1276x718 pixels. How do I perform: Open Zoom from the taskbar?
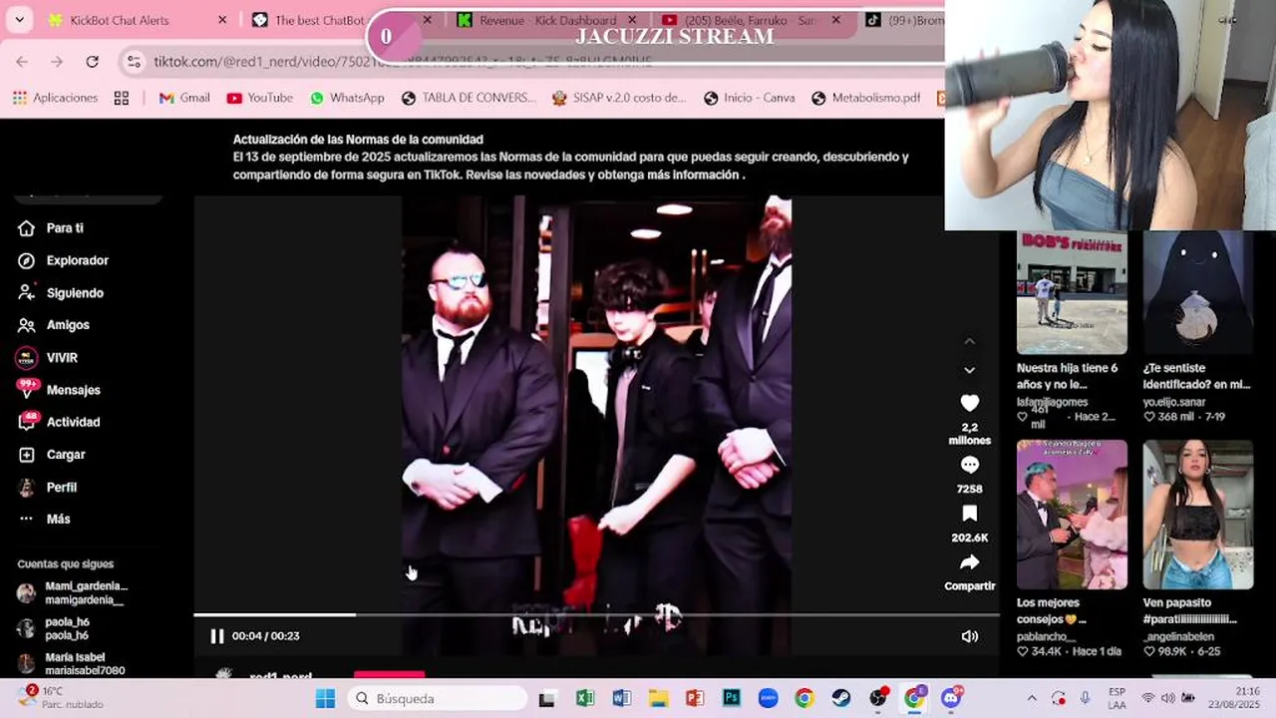click(768, 698)
